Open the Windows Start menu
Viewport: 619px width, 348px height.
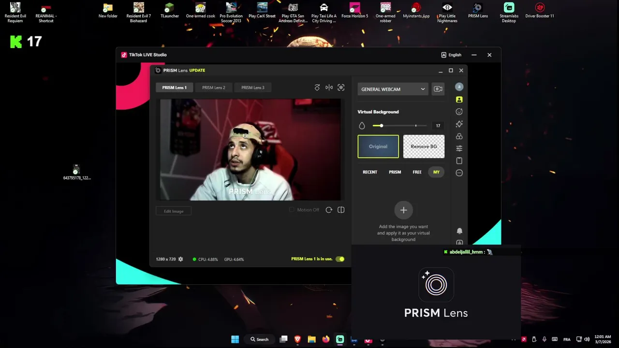coord(235,339)
